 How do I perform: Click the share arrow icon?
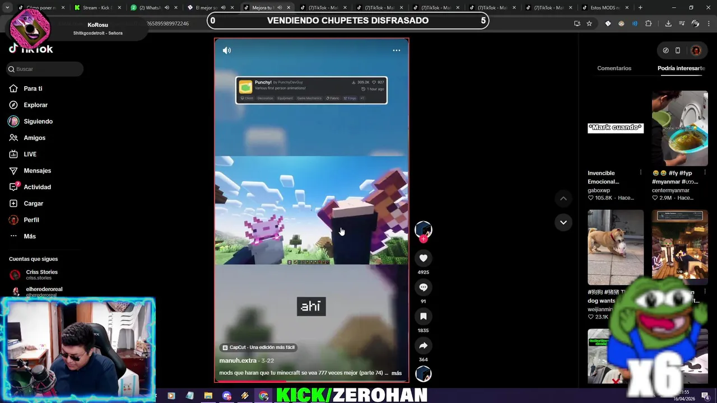pyautogui.click(x=423, y=345)
